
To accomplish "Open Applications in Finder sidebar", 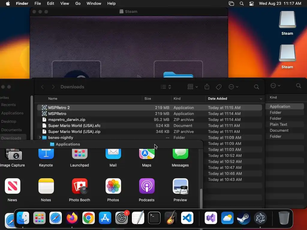I will pyautogui.click(x=12, y=113).
